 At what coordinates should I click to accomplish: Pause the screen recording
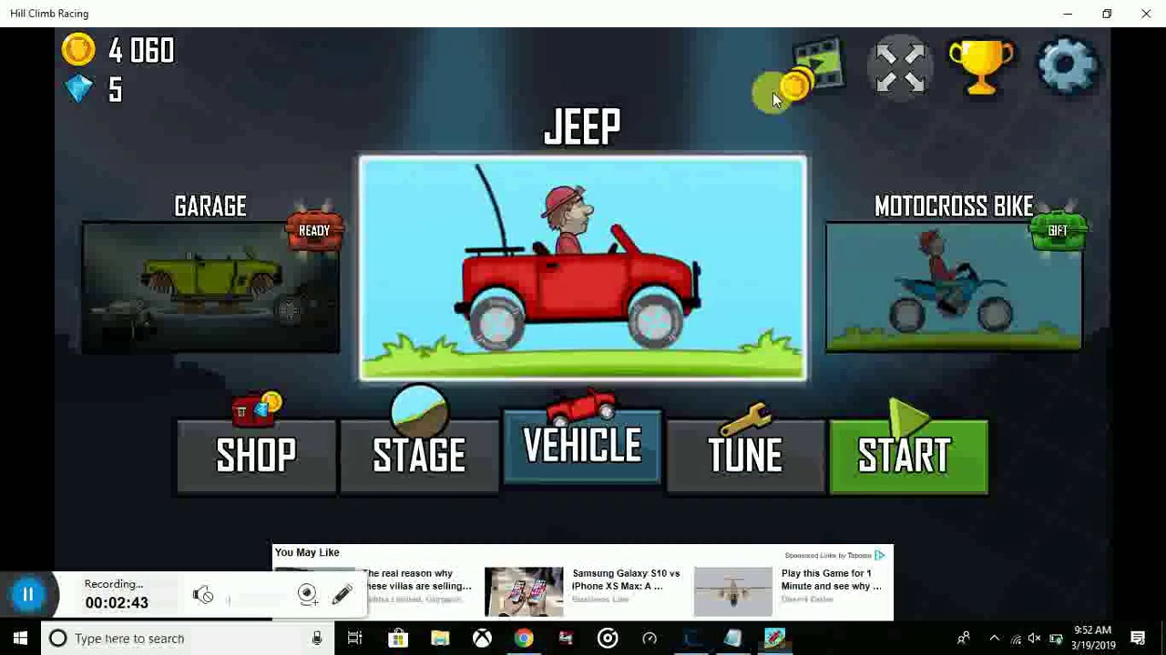(x=27, y=595)
